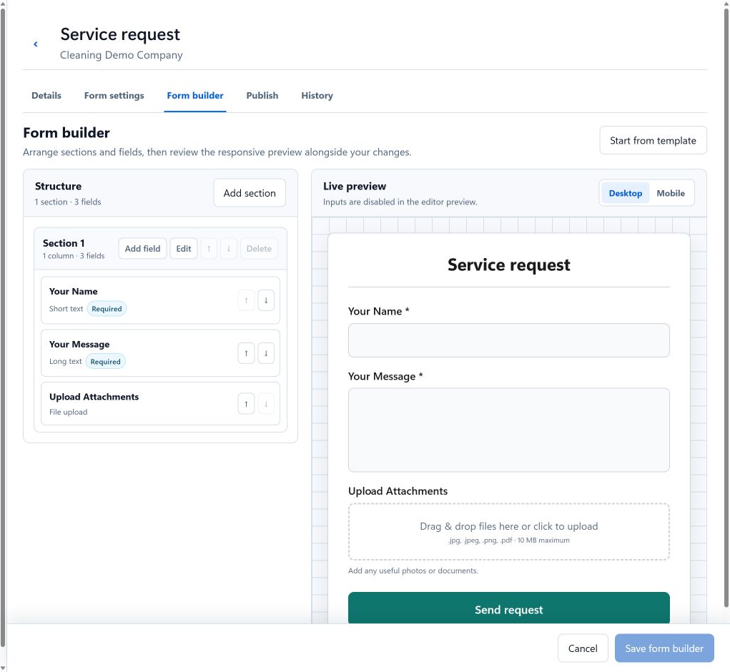Move Section 1 down
Viewport: 730px width, 672px height.
tap(229, 249)
